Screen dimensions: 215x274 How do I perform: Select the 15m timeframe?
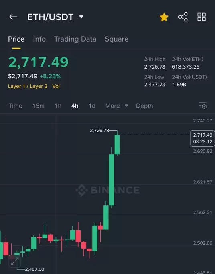[39, 106]
